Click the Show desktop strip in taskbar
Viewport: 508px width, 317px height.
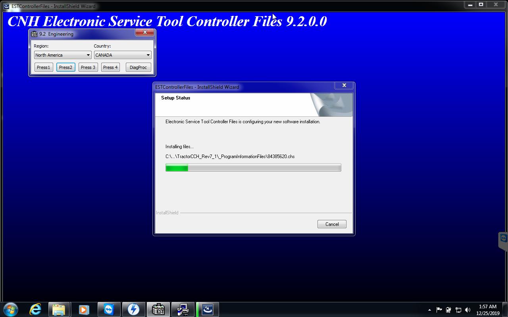pyautogui.click(x=505, y=309)
